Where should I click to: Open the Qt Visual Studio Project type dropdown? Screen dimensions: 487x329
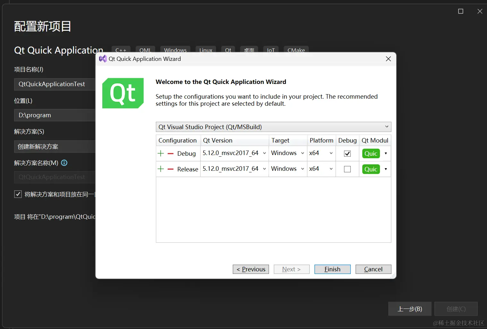pos(273,127)
